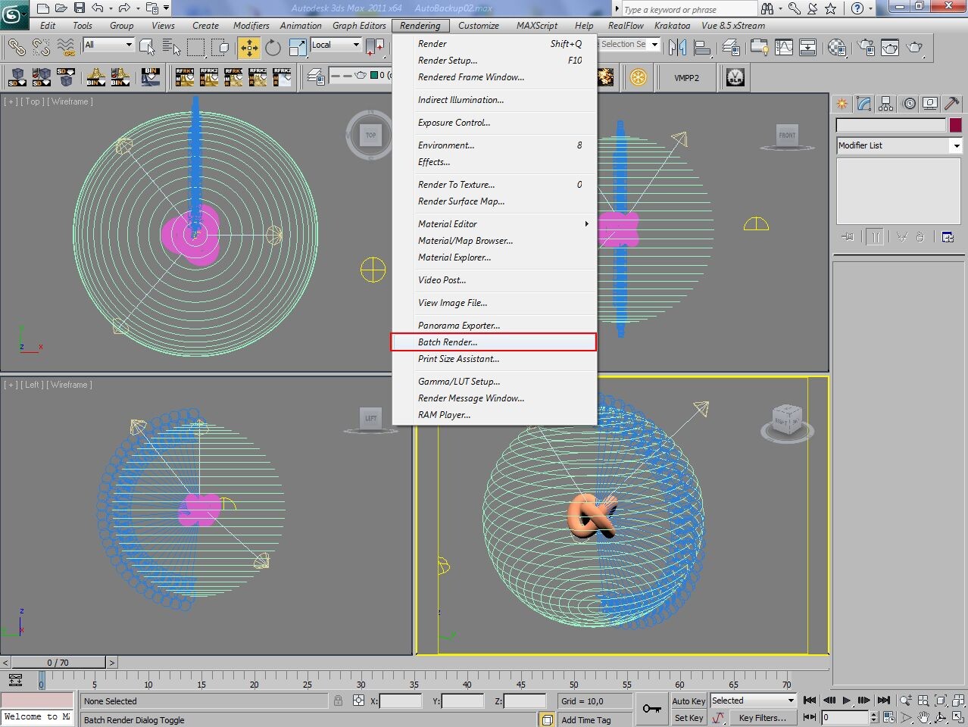This screenshot has width=968, height=727.
Task: Click the Render Setup teapot icon
Action: point(866,48)
